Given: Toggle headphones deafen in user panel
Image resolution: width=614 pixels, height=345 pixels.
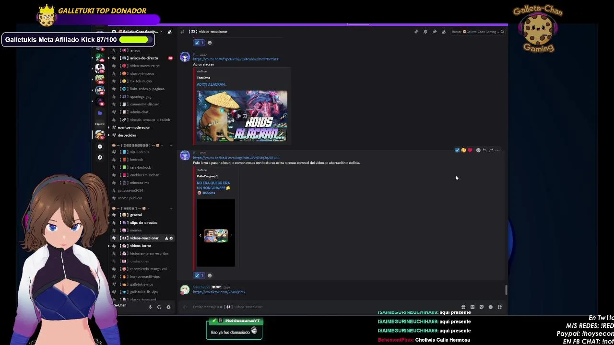Looking at the screenshot, I should point(159,307).
